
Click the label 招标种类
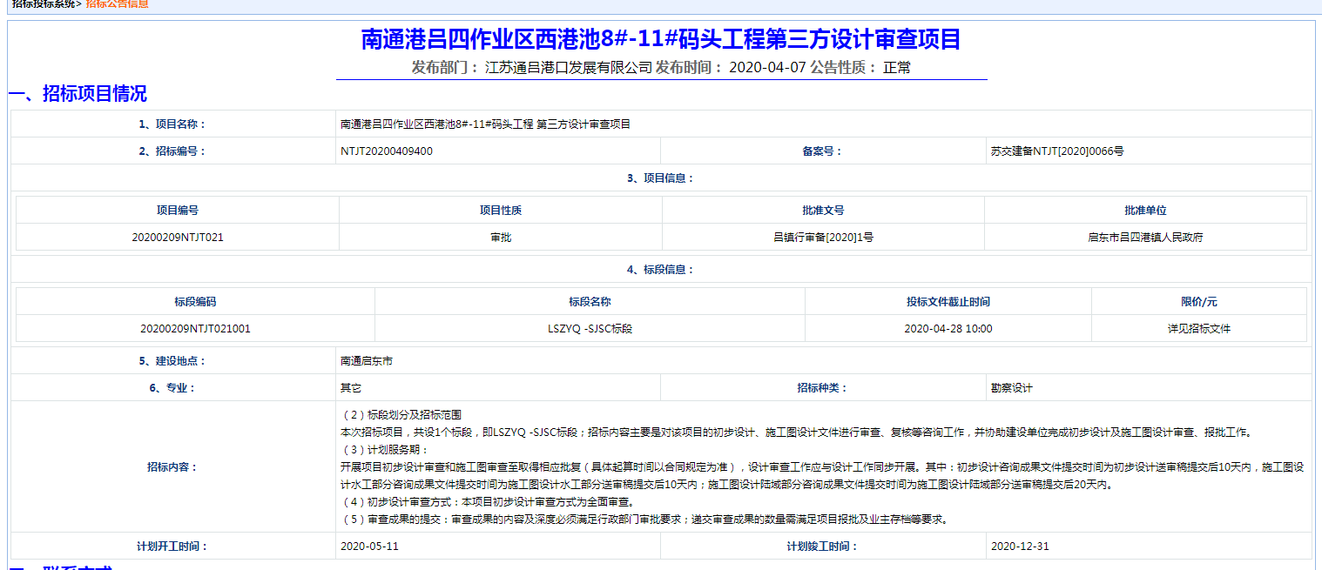tap(822, 388)
